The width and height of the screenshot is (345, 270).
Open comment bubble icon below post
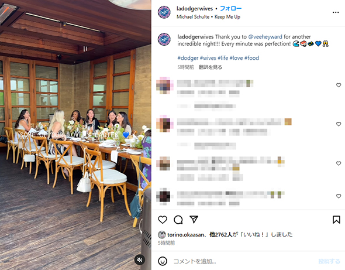(178, 220)
